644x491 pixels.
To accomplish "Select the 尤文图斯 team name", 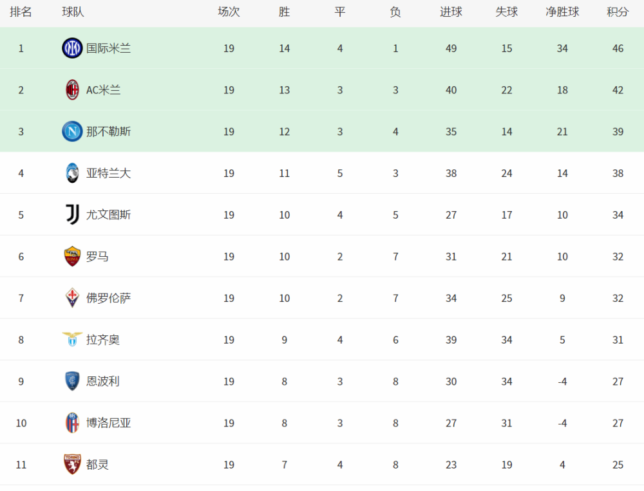I will [x=108, y=215].
